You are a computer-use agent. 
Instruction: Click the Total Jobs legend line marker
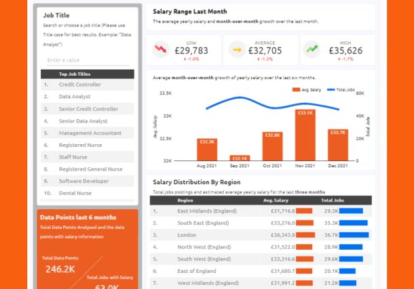331,89
